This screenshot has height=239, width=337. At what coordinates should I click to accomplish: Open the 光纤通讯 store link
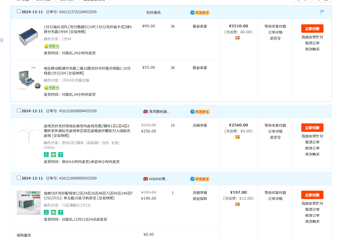point(153,13)
